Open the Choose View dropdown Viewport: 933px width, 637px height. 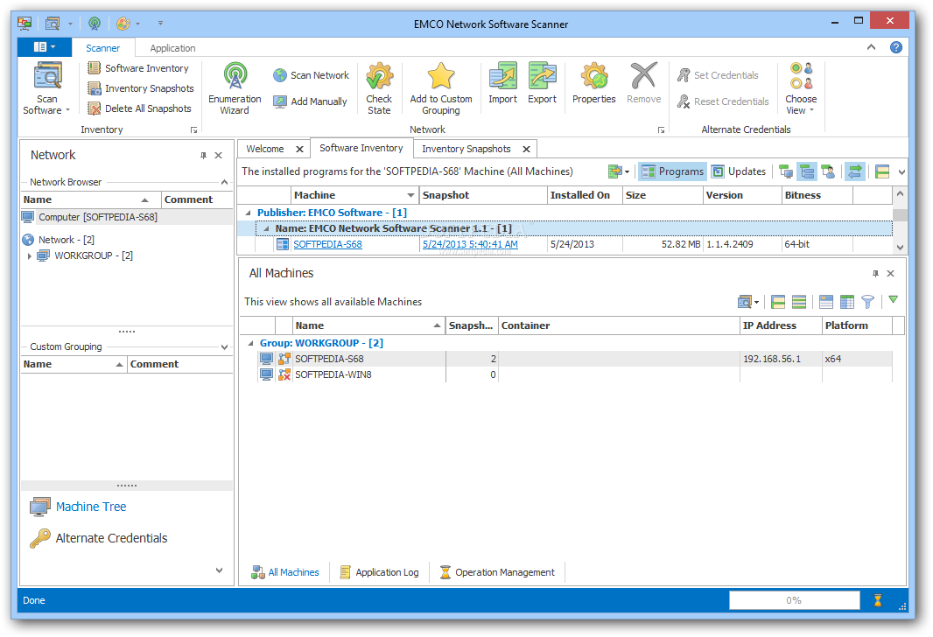click(x=801, y=88)
